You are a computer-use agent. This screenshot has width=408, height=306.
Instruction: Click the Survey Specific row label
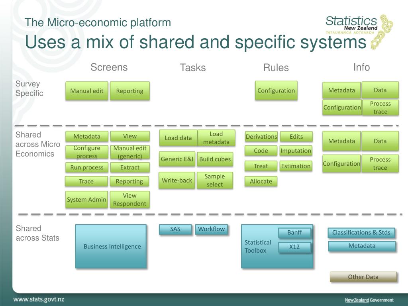coord(29,88)
